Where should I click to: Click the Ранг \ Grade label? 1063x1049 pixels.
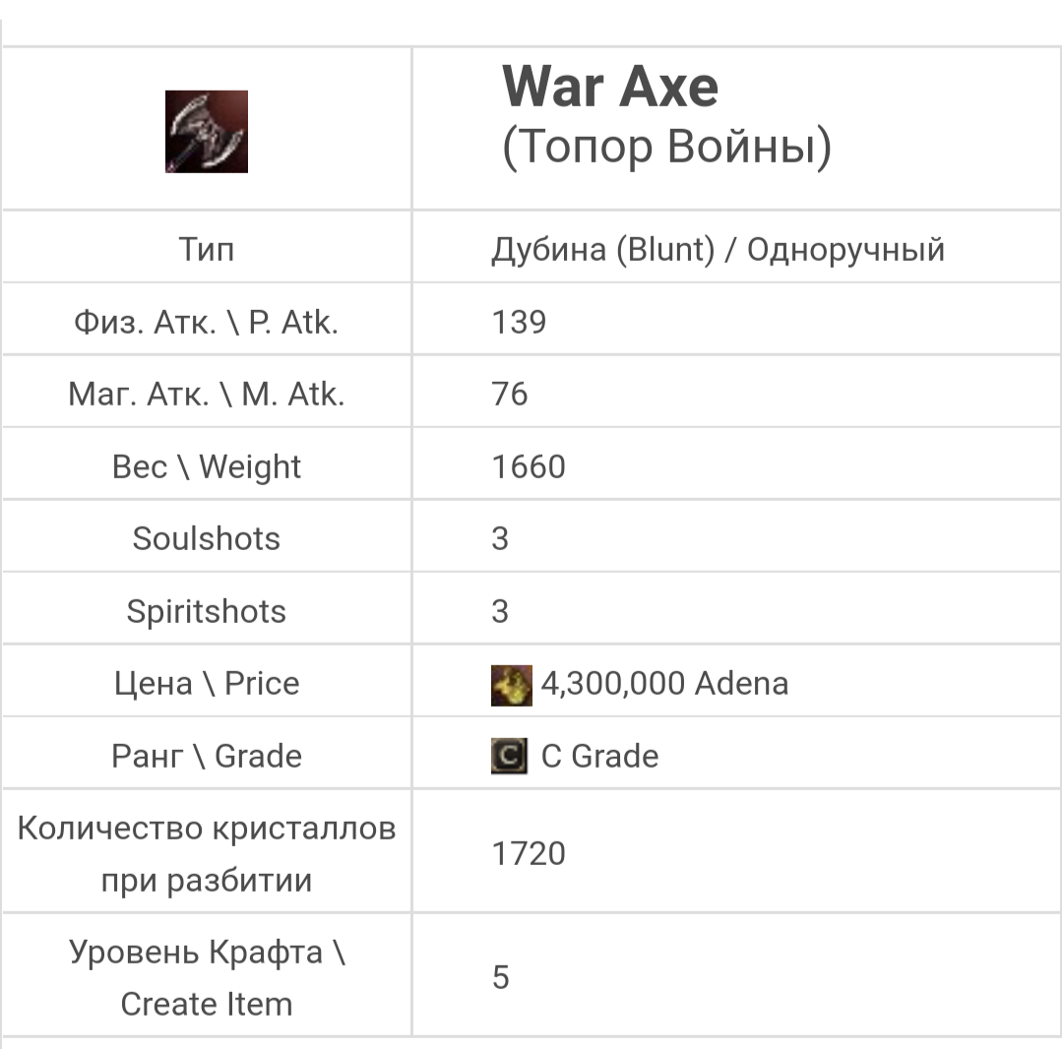[x=207, y=756]
